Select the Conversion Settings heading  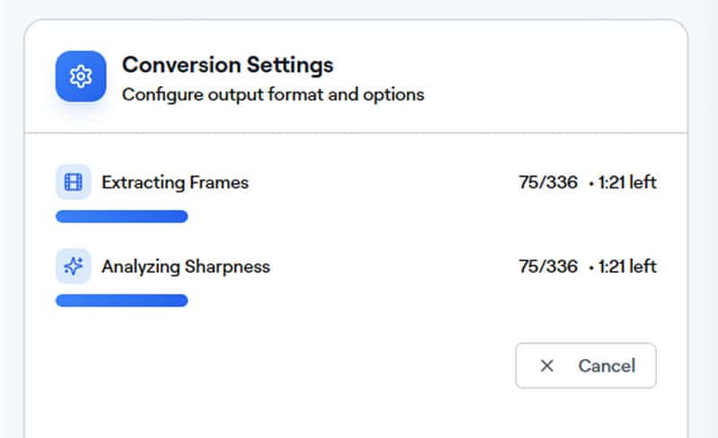click(x=227, y=66)
